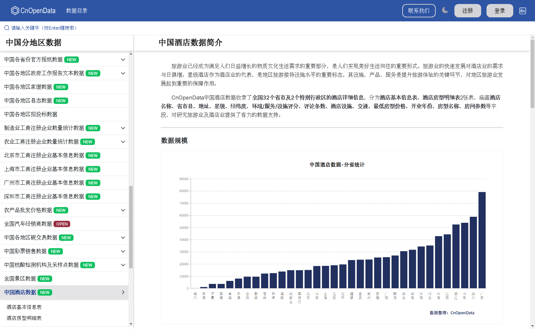The width and height of the screenshot is (535, 334).
Task: Switch language with the En icon
Action: 523,11
